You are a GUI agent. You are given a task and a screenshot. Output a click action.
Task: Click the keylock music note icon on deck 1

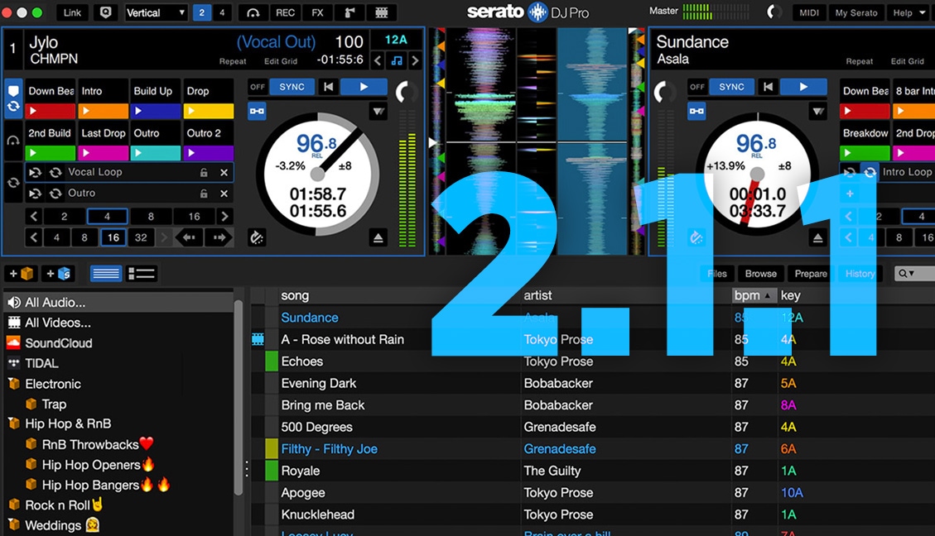point(397,60)
